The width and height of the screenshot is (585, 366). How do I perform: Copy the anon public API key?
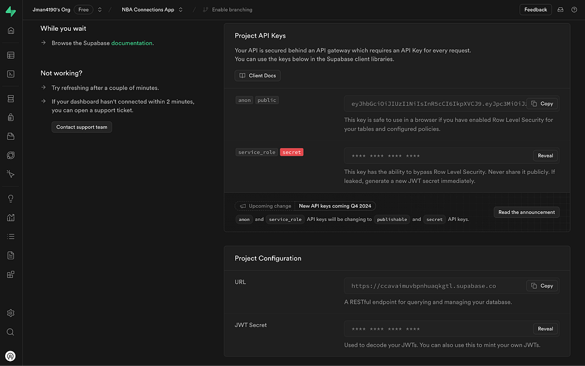tap(542, 103)
